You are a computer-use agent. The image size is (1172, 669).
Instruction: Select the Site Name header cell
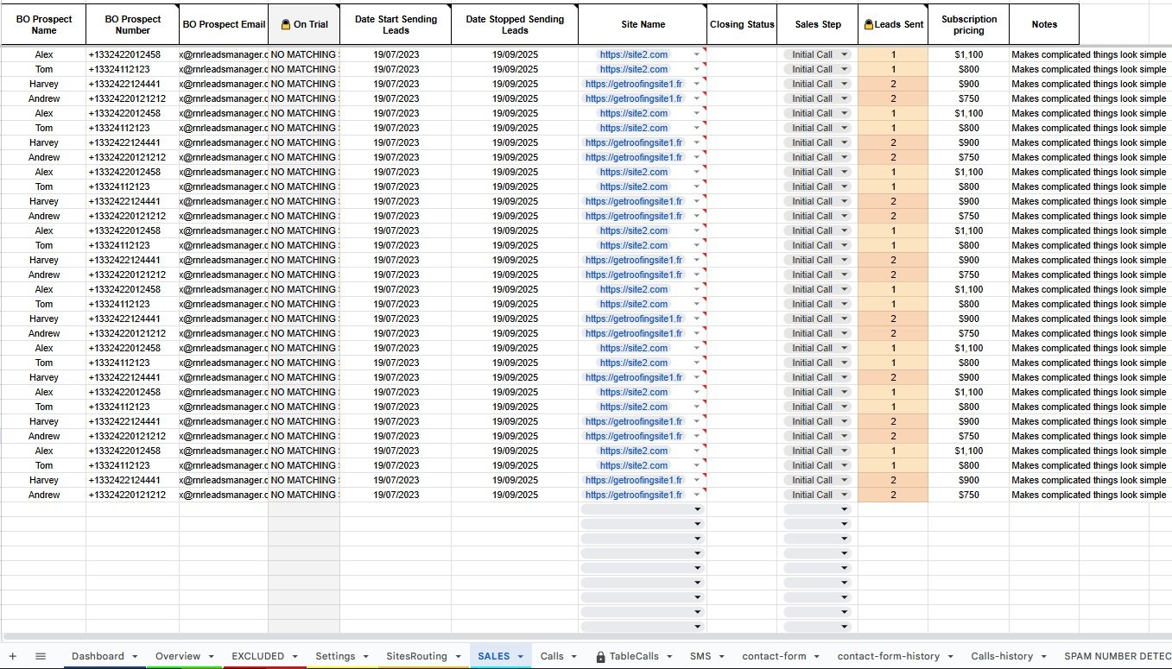point(643,24)
